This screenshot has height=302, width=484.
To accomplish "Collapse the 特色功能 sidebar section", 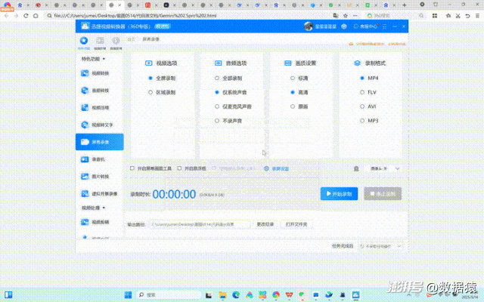I will [93, 59].
